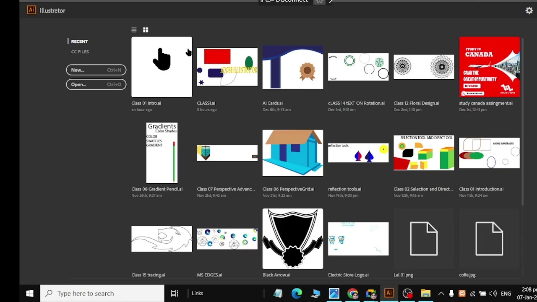Click the 'Ai Cards.ai' file name
The width and height of the screenshot is (537, 302).
point(273,103)
